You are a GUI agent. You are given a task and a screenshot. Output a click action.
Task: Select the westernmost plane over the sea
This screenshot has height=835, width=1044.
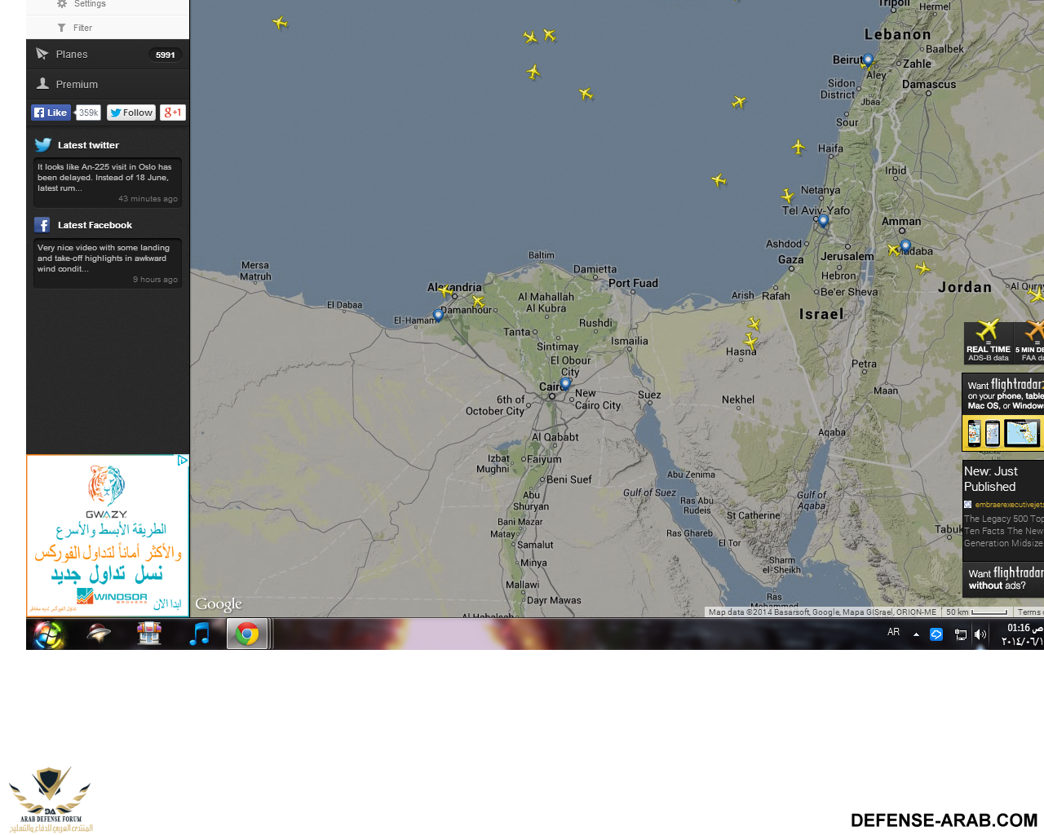(280, 23)
